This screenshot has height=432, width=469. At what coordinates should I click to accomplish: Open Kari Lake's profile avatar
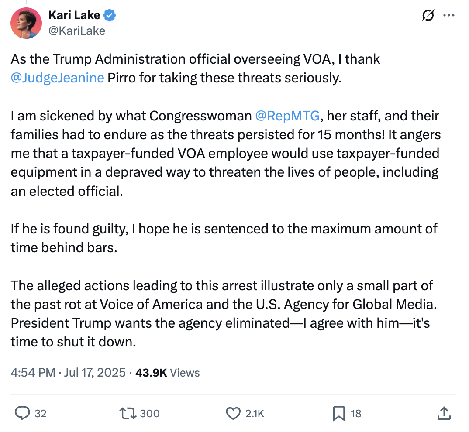click(x=26, y=23)
